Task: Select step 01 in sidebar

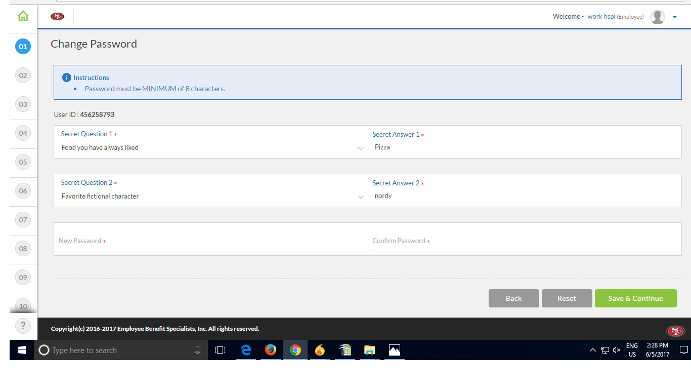Action: coord(23,47)
